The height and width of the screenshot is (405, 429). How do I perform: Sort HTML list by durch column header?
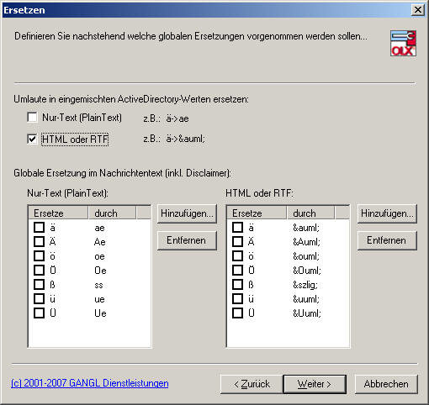pyautogui.click(x=310, y=213)
